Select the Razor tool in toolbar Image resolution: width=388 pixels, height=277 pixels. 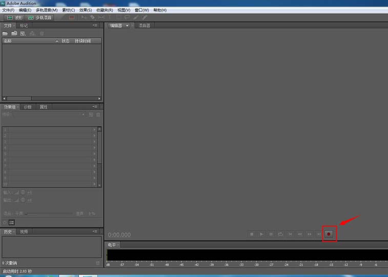[x=93, y=17]
